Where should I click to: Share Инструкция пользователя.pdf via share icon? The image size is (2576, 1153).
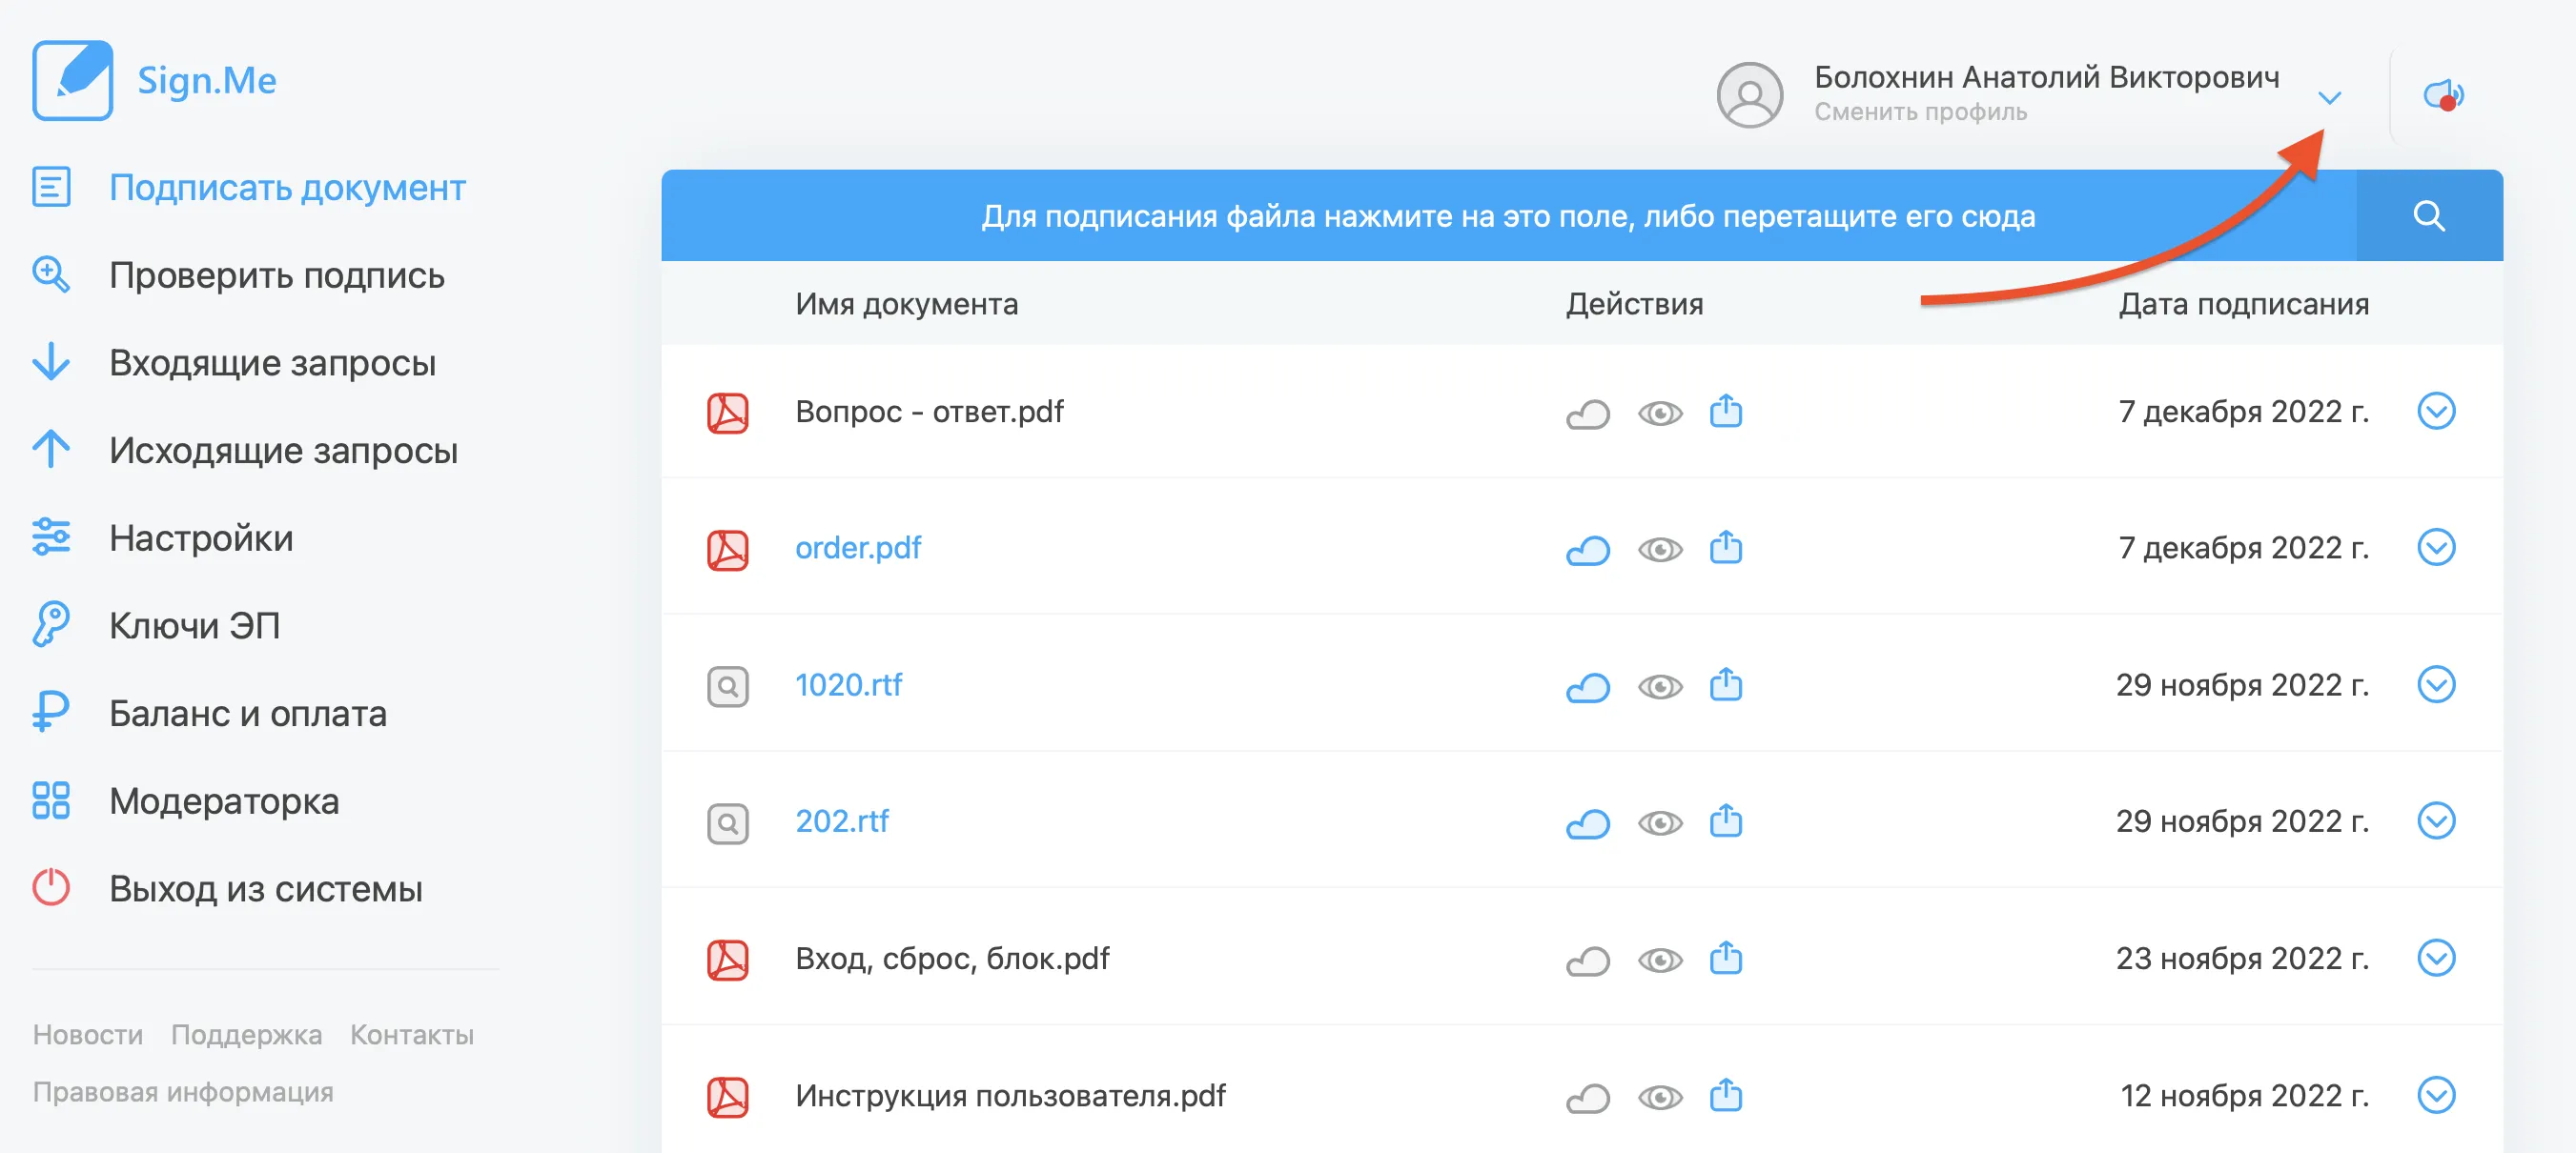(x=1726, y=1095)
